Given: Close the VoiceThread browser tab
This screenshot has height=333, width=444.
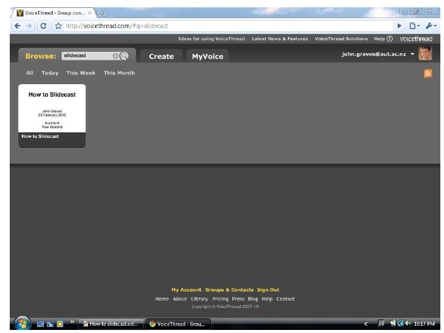Looking at the screenshot, I should pyautogui.click(x=90, y=13).
